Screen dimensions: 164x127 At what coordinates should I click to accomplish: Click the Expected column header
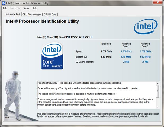pos(106,44)
